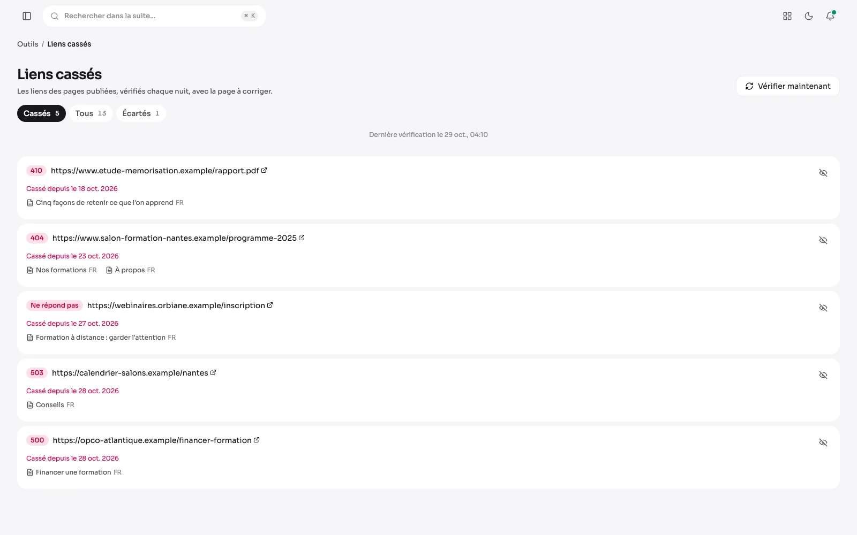The height and width of the screenshot is (535, 857).
Task: Dismiss the 410 rapport.pdf broken link
Action: pyautogui.click(x=823, y=173)
